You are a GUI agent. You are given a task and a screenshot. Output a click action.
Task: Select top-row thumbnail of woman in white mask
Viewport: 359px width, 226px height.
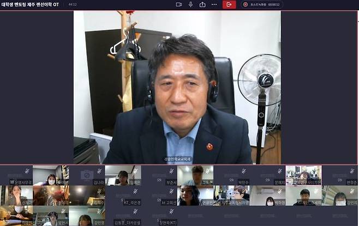[51, 175]
